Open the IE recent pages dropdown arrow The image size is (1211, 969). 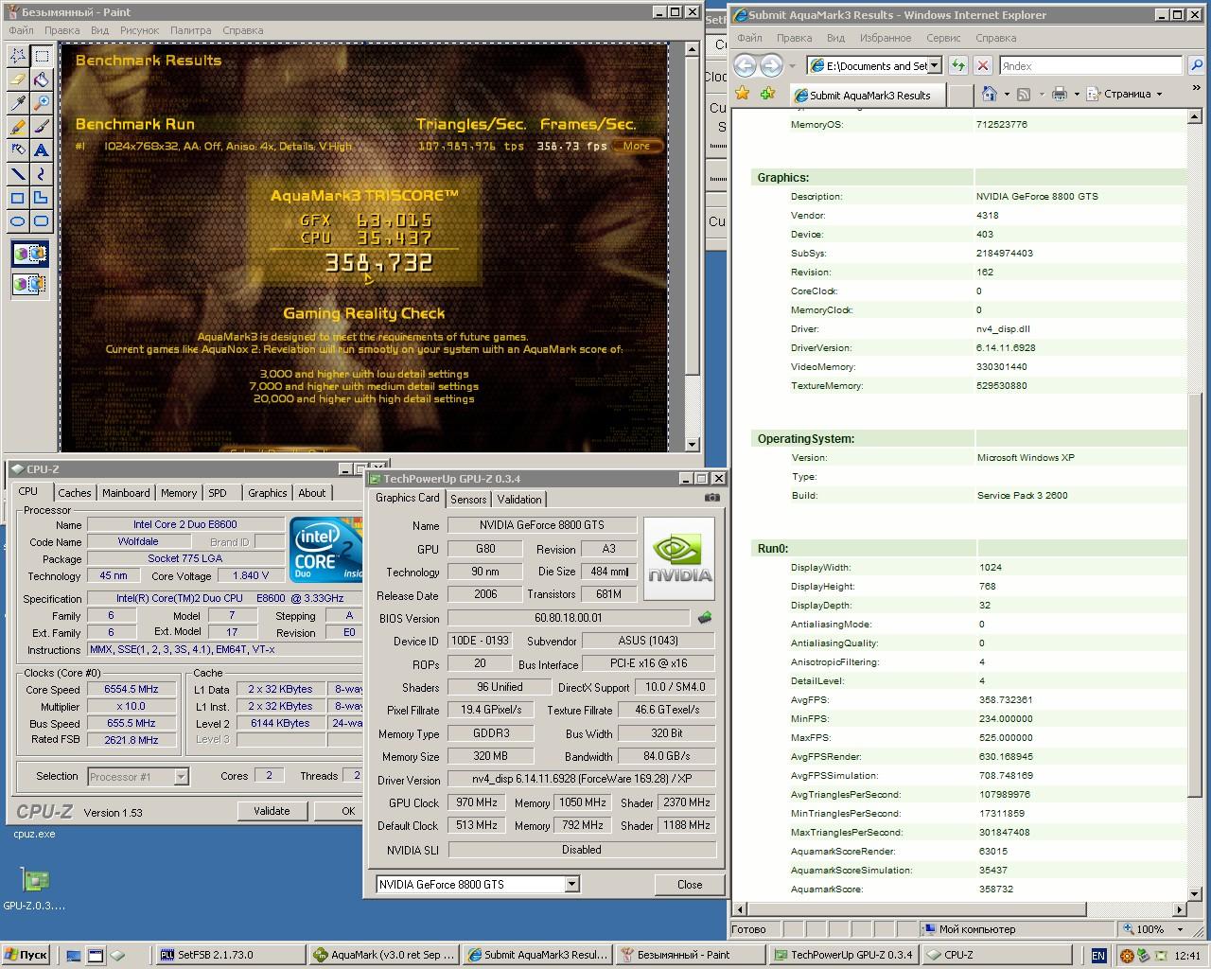tap(793, 65)
